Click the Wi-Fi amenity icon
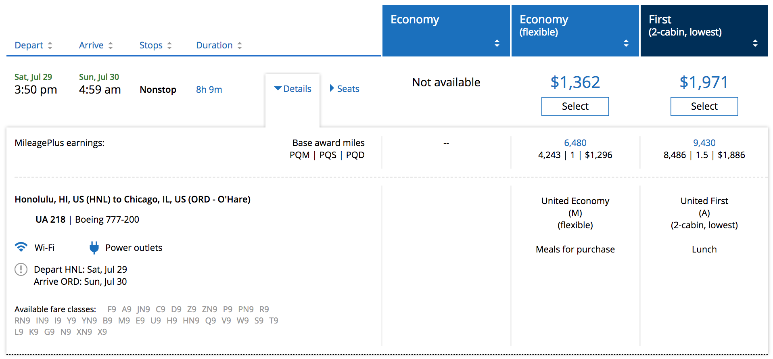This screenshot has width=773, height=359. click(21, 247)
